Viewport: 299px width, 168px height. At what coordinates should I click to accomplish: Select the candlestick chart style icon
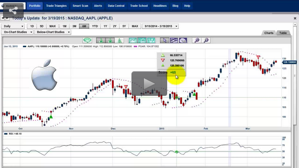[x=142, y=40]
